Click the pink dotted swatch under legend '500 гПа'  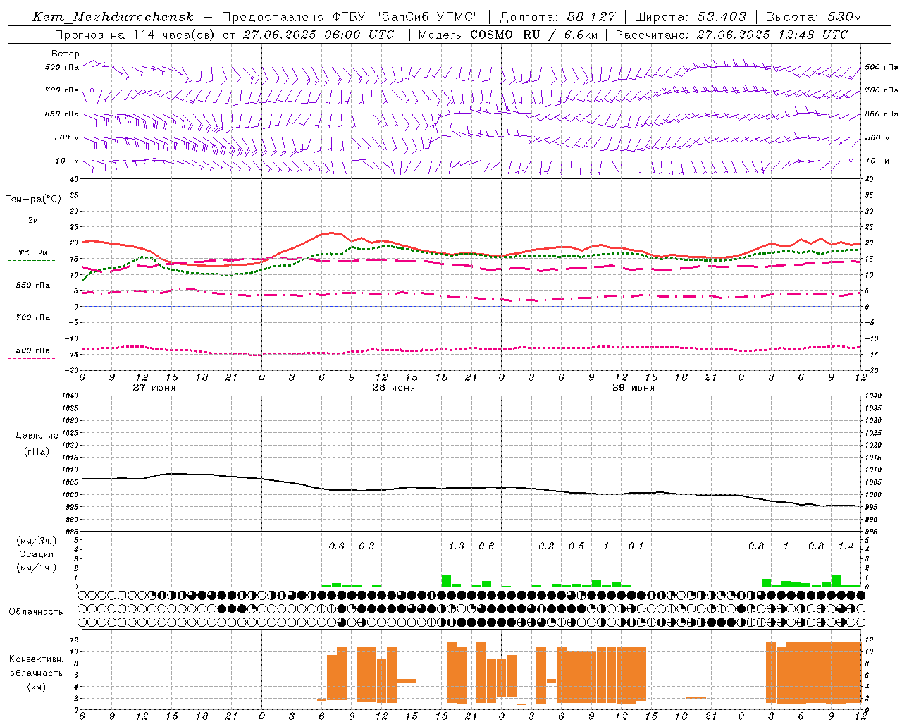pyautogui.click(x=31, y=358)
